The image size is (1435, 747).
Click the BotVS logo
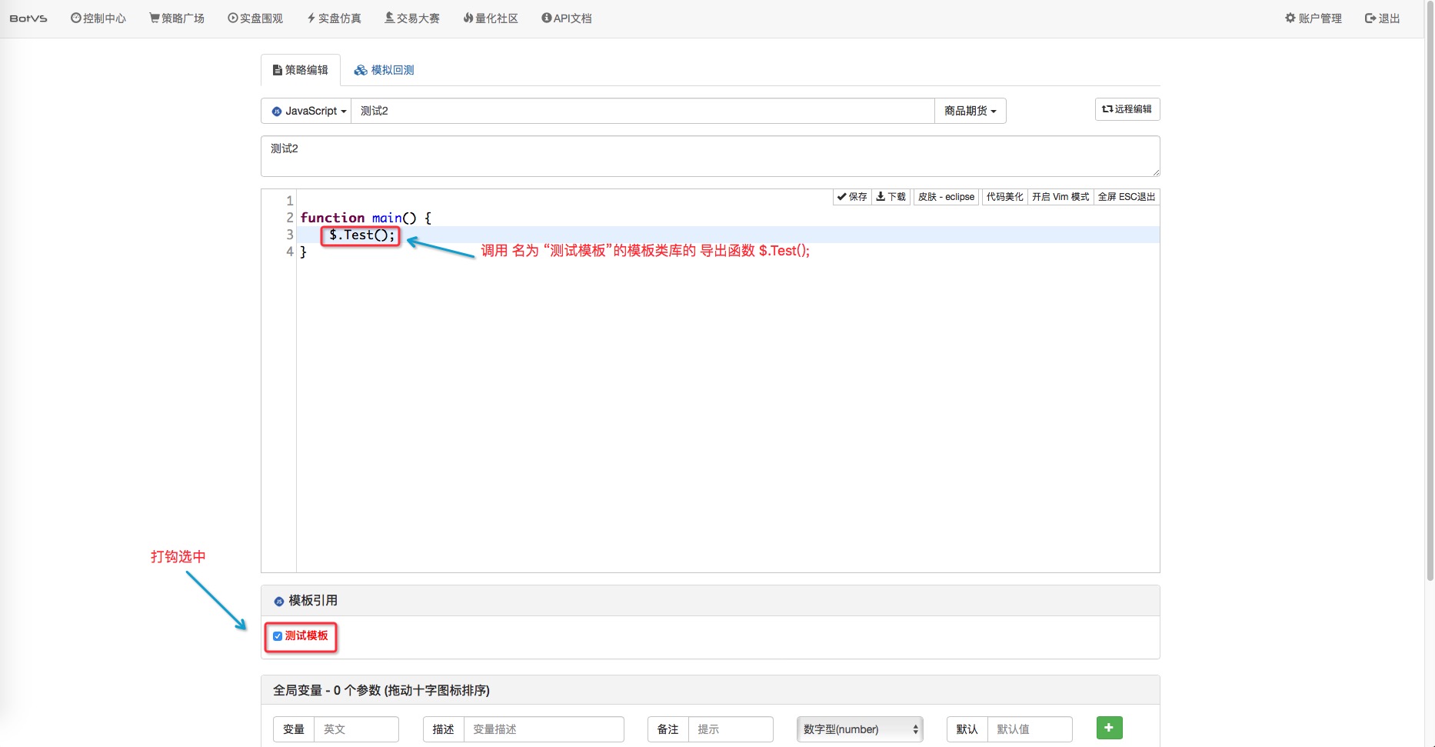pyautogui.click(x=28, y=18)
